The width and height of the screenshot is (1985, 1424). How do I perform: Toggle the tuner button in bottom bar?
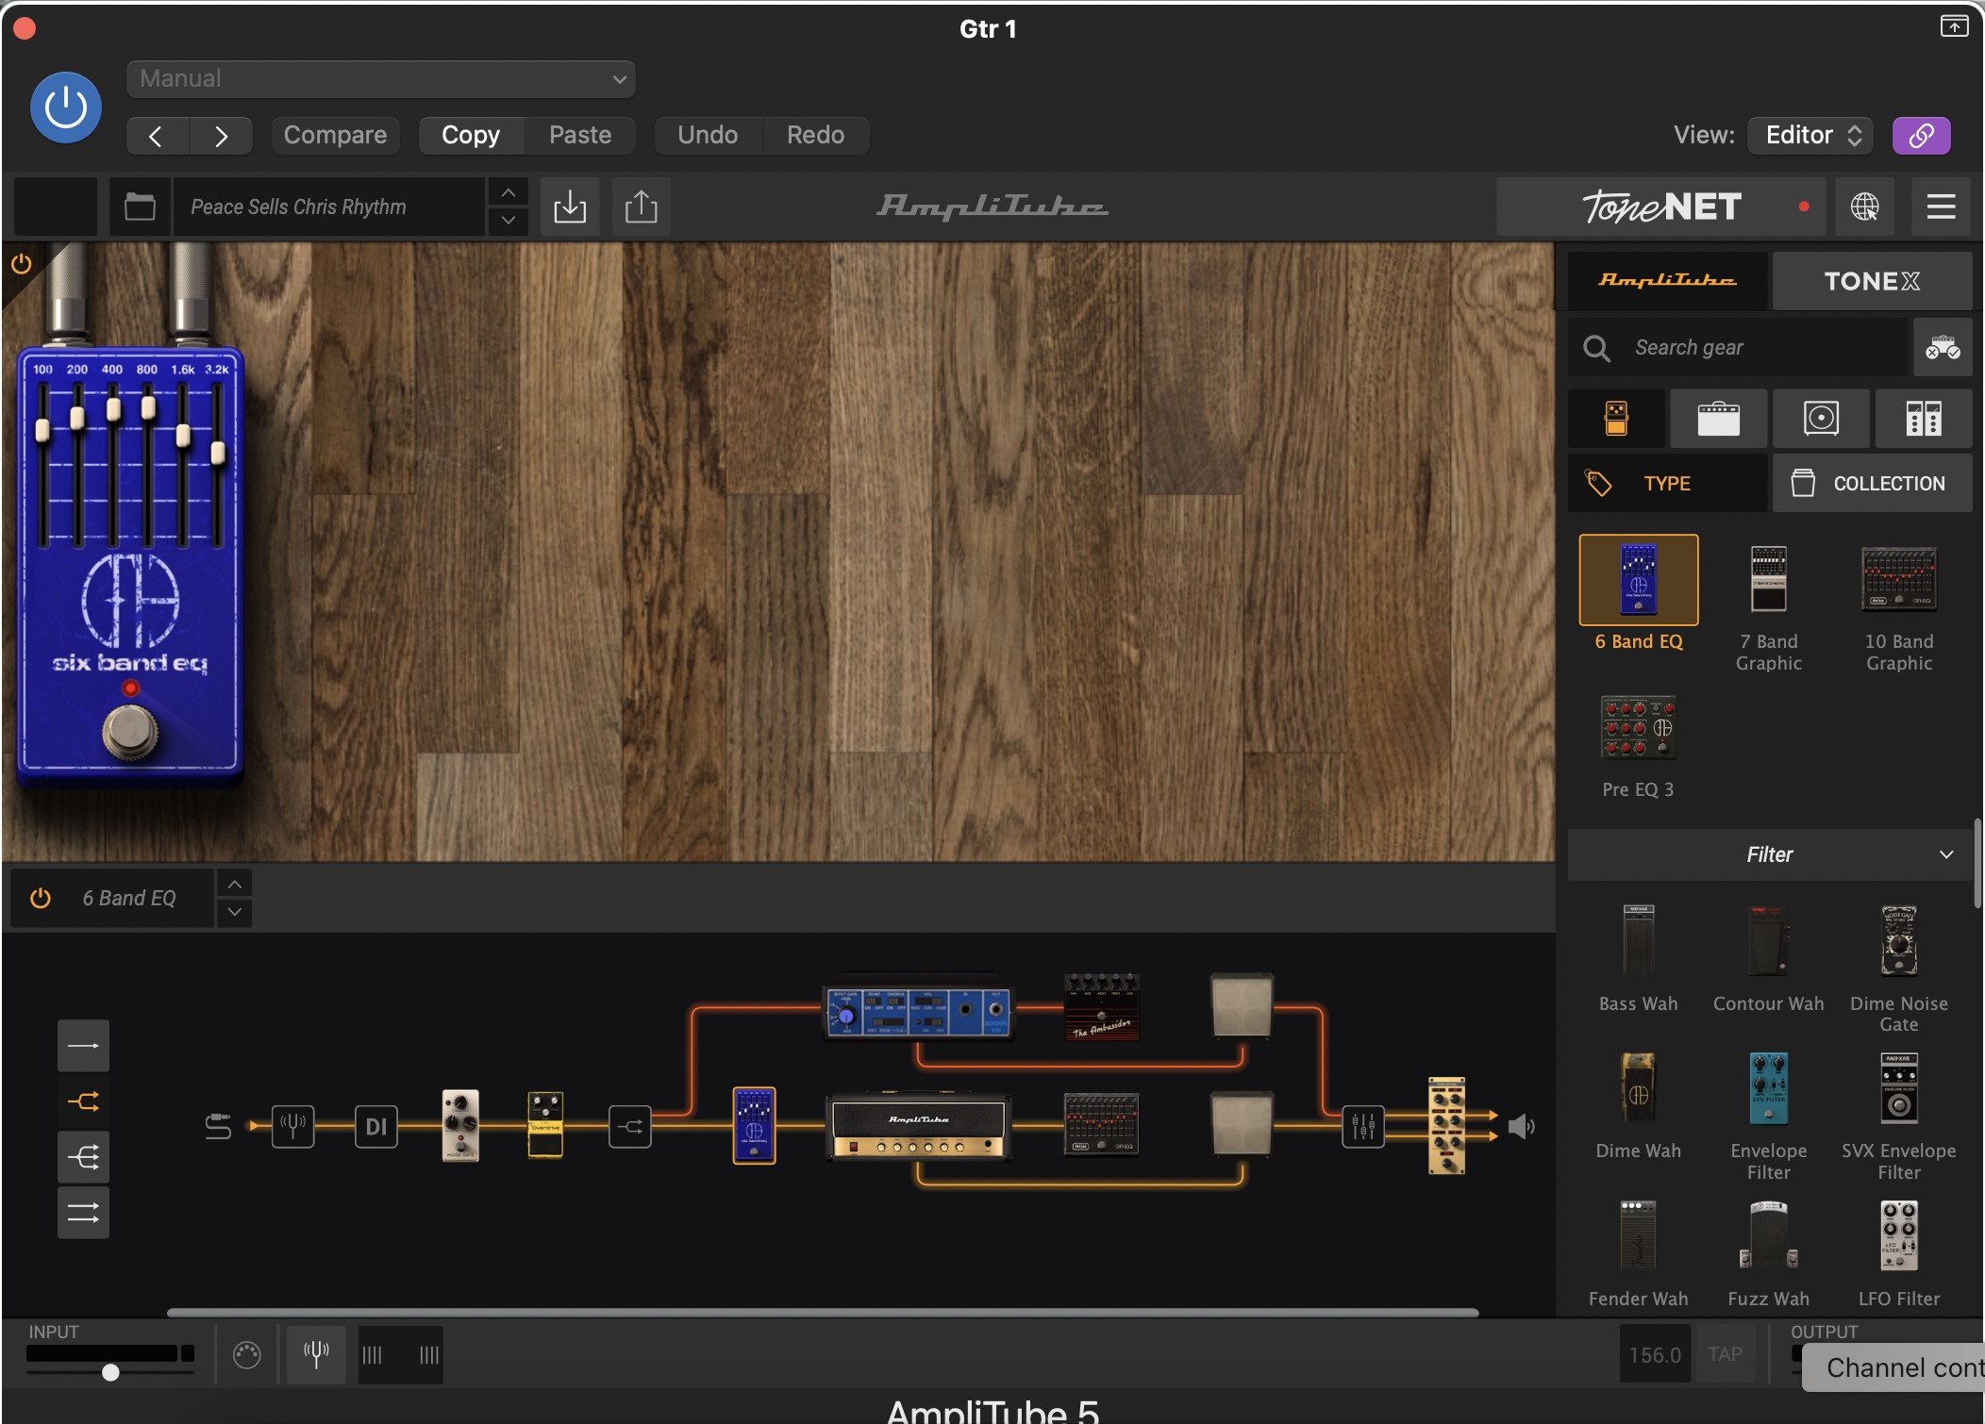pos(316,1355)
